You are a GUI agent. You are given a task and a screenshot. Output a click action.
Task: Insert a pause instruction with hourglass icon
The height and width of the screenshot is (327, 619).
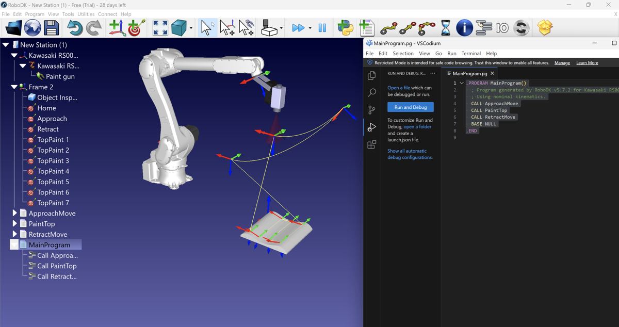(x=445, y=28)
